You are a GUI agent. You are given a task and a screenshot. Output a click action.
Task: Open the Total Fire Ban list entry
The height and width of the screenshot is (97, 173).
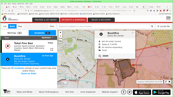click(x=29, y=46)
